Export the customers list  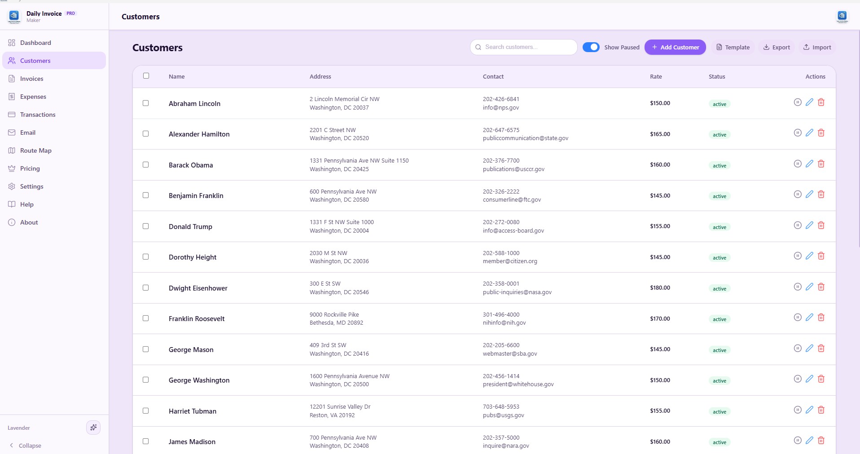click(x=777, y=47)
